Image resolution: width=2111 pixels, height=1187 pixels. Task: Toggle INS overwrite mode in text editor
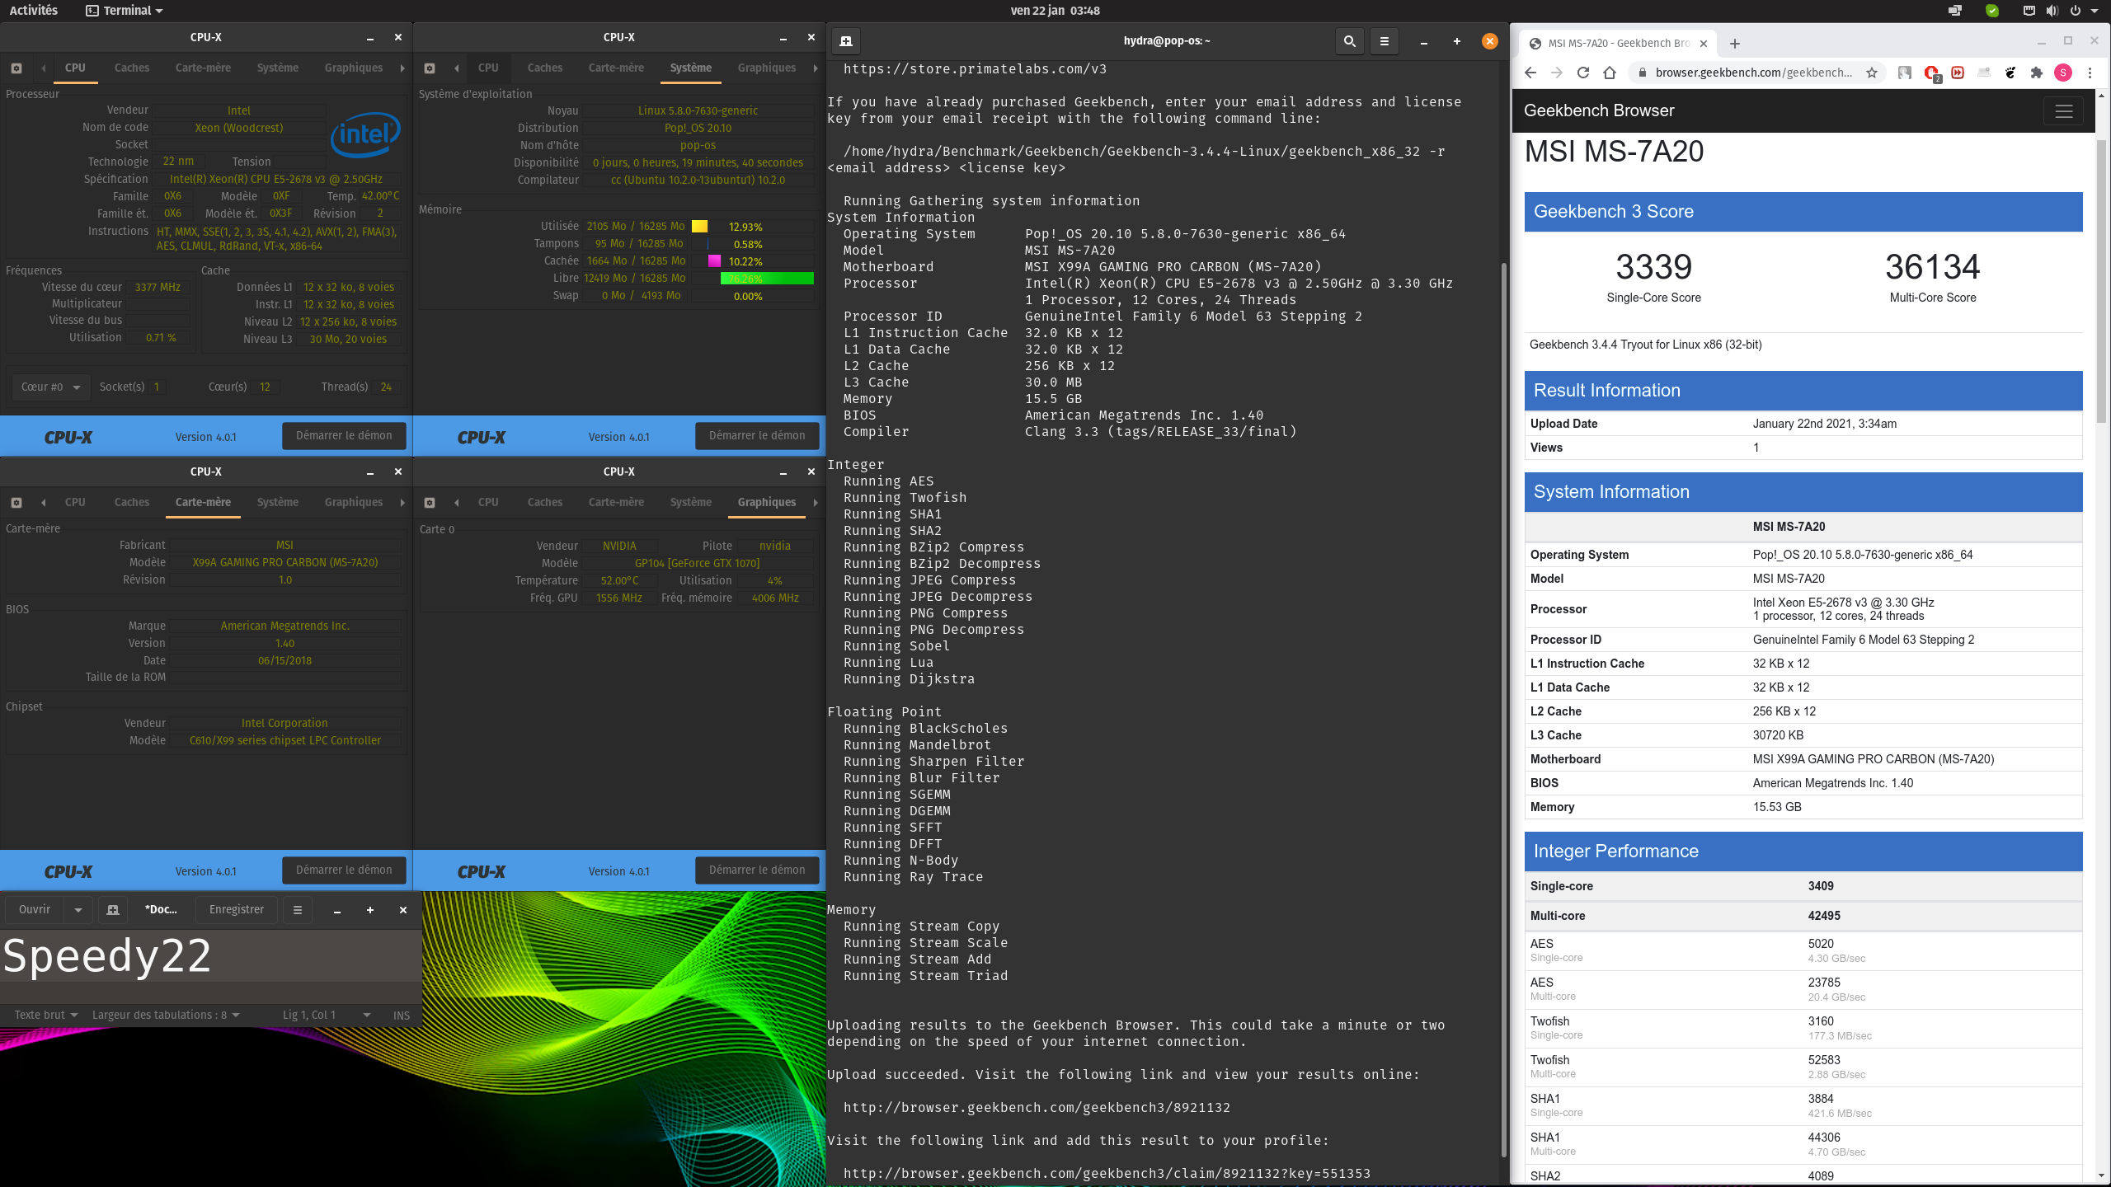(x=402, y=1015)
